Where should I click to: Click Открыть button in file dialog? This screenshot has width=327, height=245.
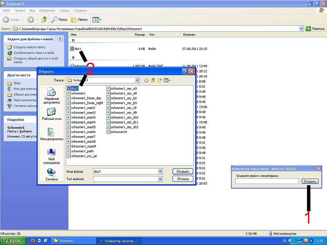pos(183,171)
